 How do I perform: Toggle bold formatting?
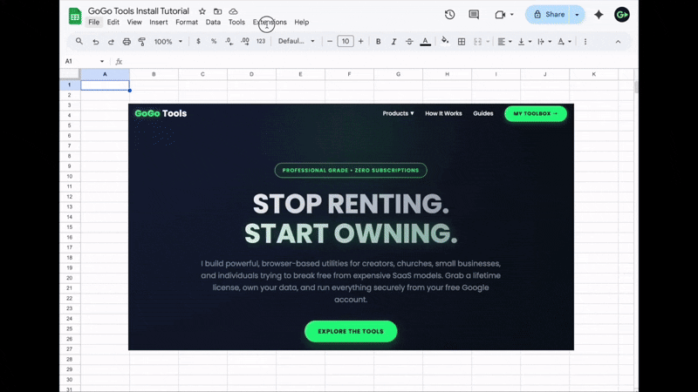click(379, 41)
